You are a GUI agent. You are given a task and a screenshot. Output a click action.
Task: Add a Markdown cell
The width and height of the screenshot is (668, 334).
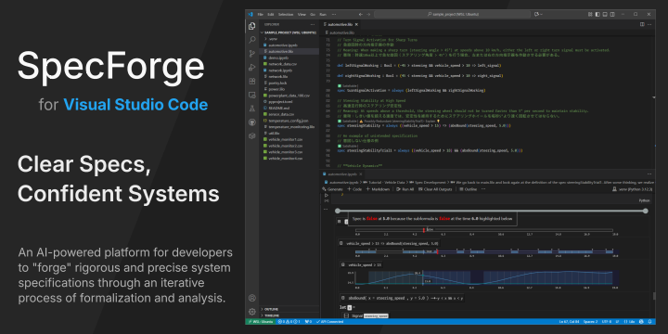[378, 188]
